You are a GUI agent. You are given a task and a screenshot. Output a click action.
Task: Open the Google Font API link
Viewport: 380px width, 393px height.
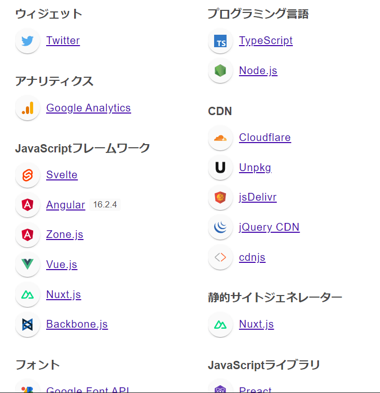pyautogui.click(x=88, y=389)
